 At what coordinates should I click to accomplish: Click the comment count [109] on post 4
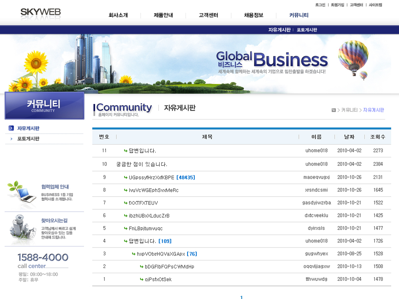165,241
